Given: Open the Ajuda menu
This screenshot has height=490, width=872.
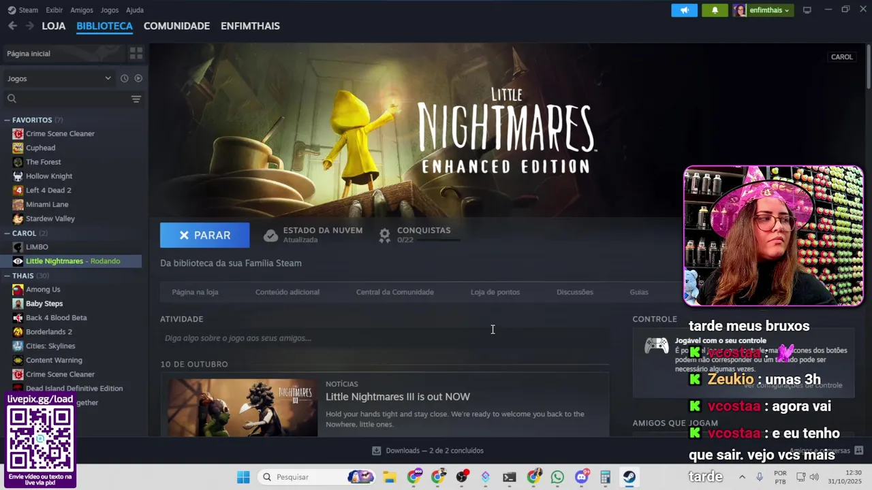Looking at the screenshot, I should [x=135, y=10].
